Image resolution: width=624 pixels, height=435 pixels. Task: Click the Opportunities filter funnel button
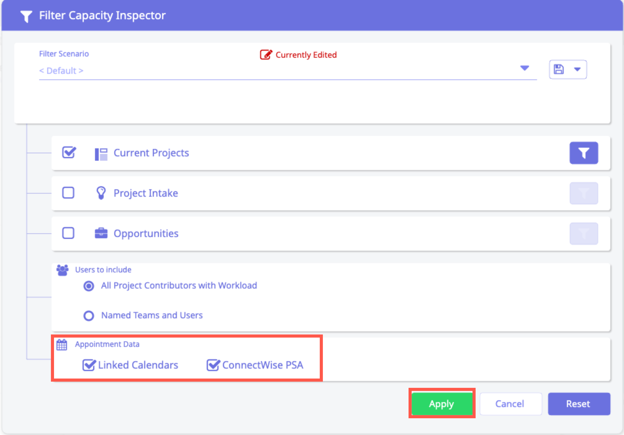point(584,234)
